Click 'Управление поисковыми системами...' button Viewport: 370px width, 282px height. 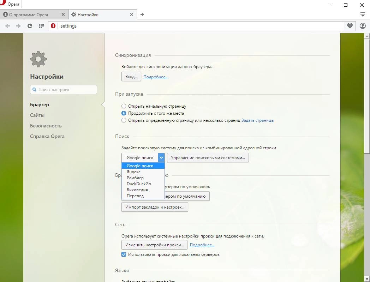208,158
